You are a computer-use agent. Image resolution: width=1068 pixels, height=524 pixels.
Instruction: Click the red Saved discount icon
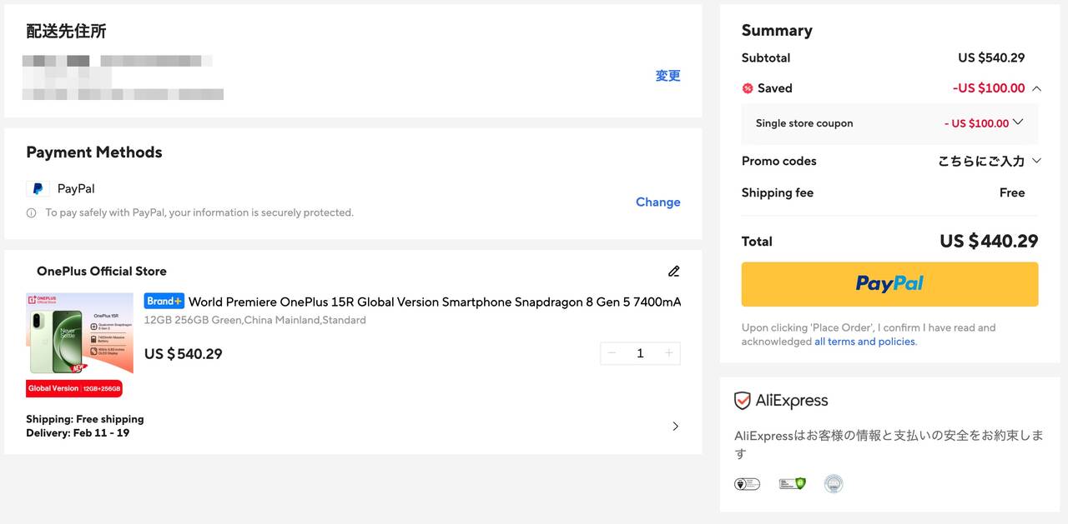pos(748,88)
